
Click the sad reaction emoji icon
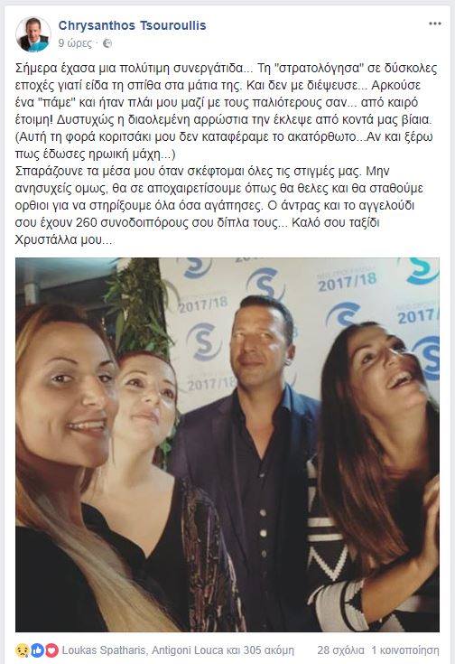22,650
